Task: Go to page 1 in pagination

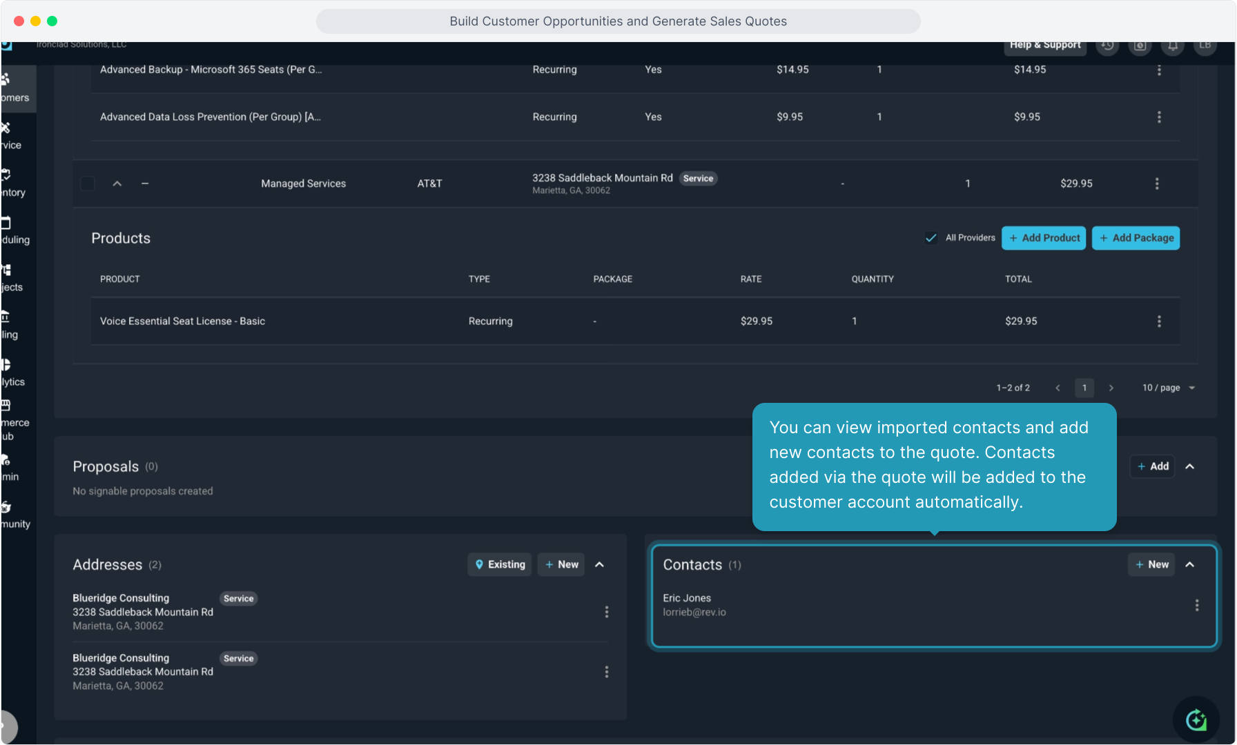Action: 1084,388
